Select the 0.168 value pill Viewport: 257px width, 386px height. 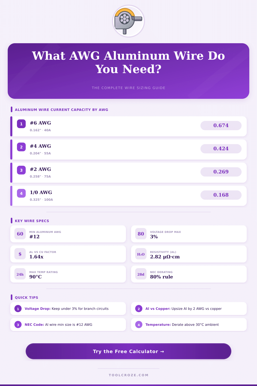point(221,195)
